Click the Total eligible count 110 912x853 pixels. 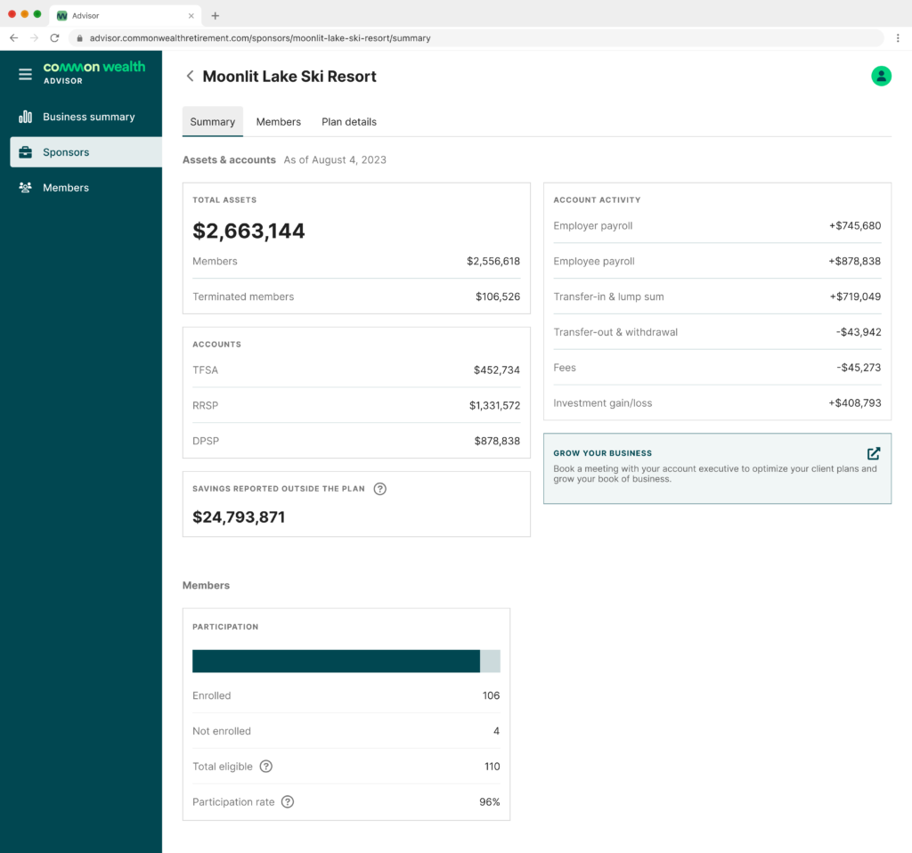click(492, 767)
